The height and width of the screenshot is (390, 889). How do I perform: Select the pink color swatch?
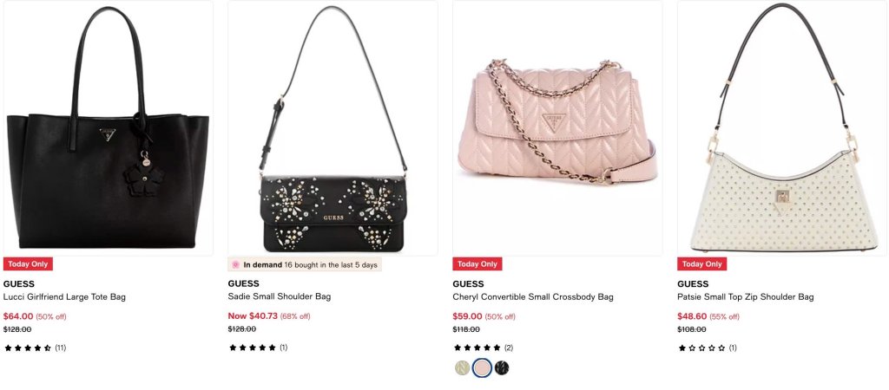click(481, 368)
